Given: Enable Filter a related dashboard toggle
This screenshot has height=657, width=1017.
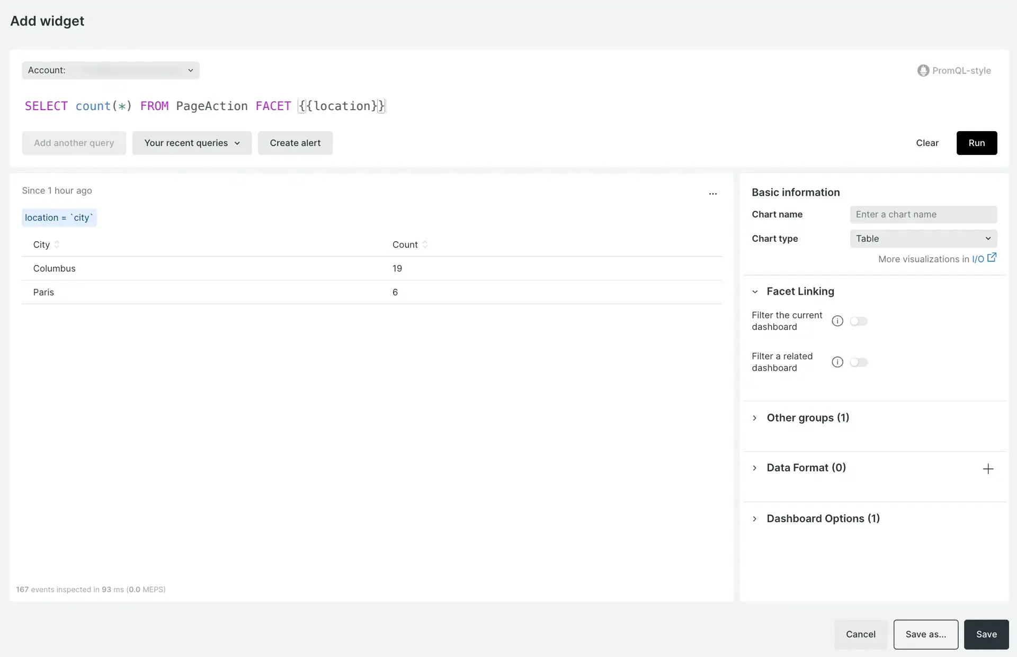Looking at the screenshot, I should (x=859, y=362).
